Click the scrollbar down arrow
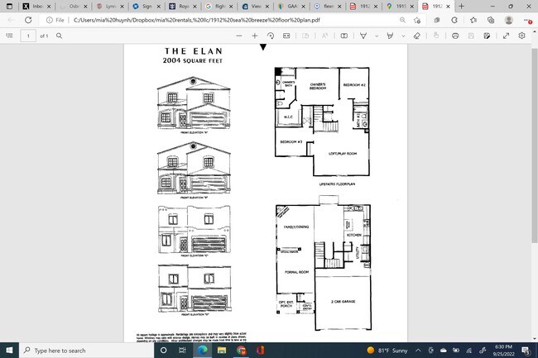 pyautogui.click(x=535, y=339)
